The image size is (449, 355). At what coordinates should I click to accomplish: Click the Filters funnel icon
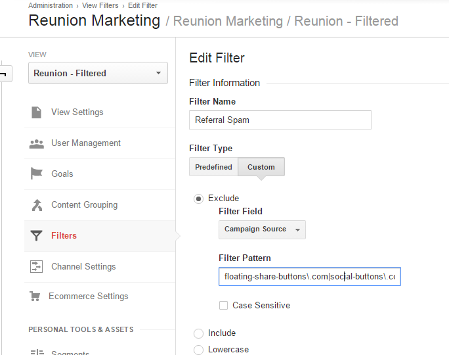(36, 236)
